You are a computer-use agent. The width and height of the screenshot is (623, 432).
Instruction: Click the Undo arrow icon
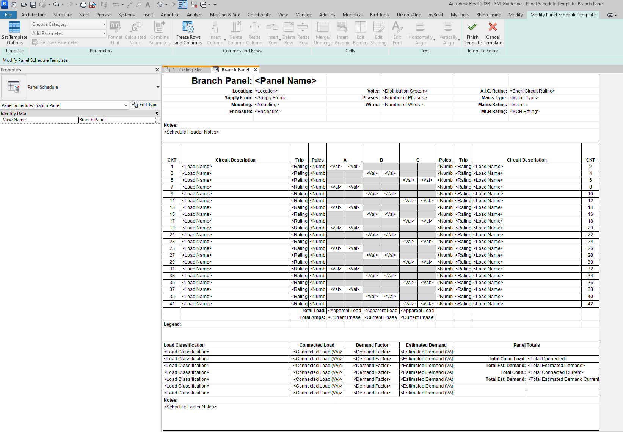coord(56,5)
